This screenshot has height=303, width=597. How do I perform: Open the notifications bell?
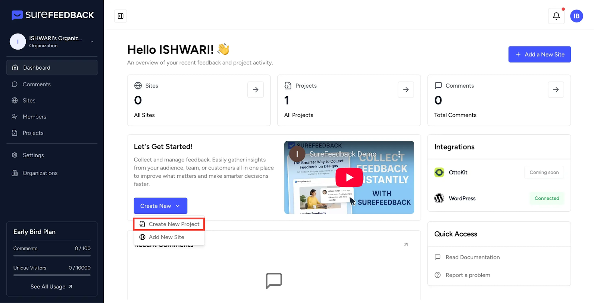pos(556,16)
